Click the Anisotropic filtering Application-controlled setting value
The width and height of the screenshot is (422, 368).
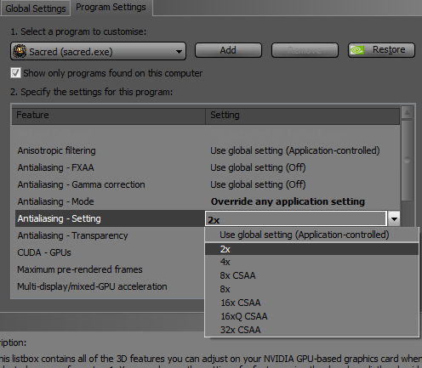pyautogui.click(x=295, y=150)
